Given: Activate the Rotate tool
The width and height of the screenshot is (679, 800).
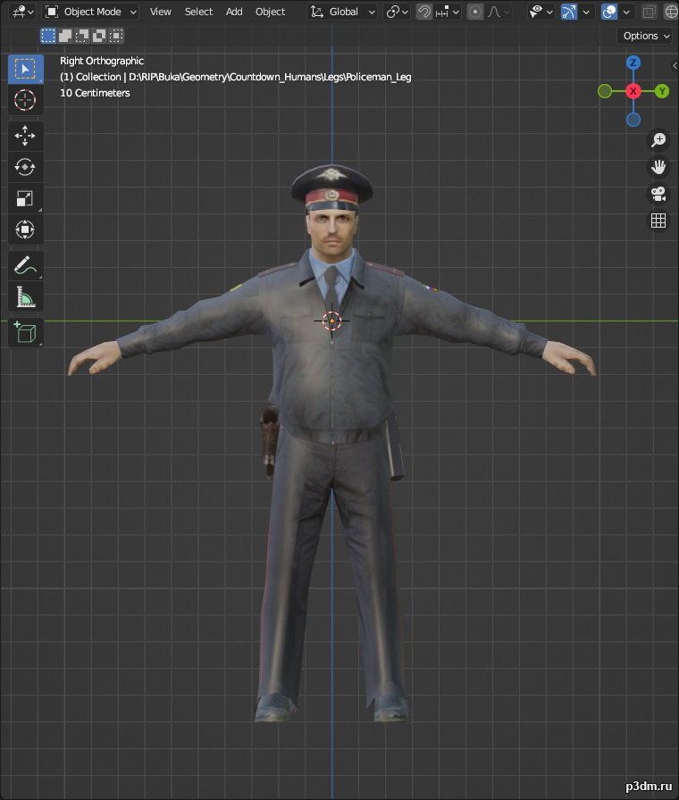Looking at the screenshot, I should point(25,167).
